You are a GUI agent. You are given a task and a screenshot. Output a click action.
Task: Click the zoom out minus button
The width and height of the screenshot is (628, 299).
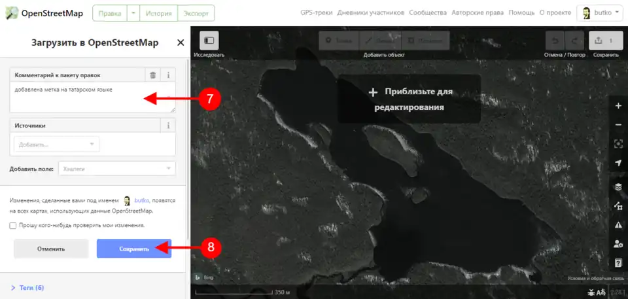(618, 124)
